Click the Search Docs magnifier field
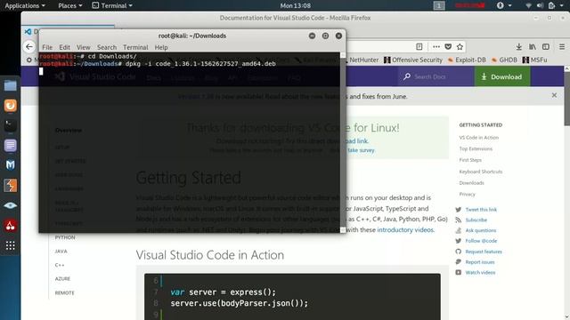Image resolution: width=570 pixels, height=320 pixels. point(436,76)
